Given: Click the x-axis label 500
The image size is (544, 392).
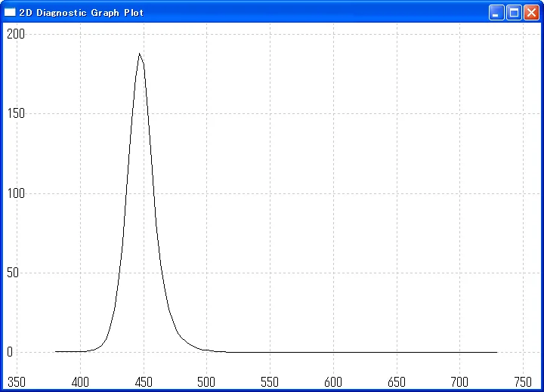Looking at the screenshot, I should [x=206, y=382].
